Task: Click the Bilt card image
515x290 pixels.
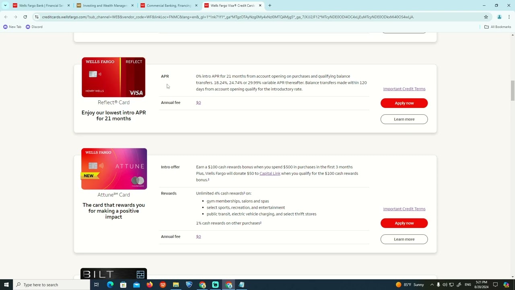Action: pyautogui.click(x=113, y=273)
